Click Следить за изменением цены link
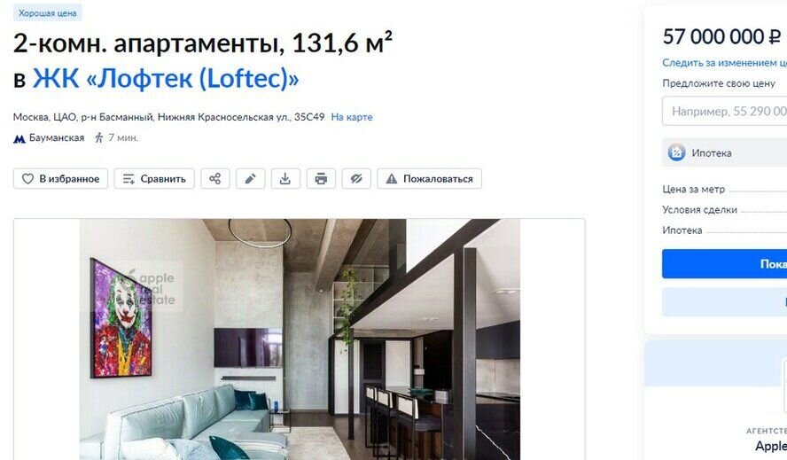 (724, 63)
